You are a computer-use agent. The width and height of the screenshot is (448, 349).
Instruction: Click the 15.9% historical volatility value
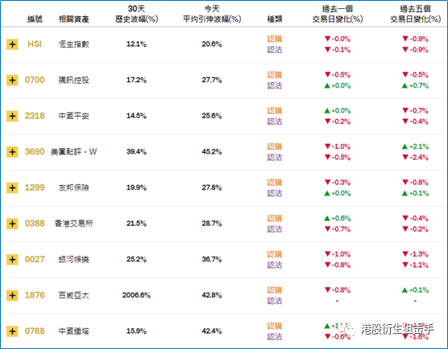136,331
